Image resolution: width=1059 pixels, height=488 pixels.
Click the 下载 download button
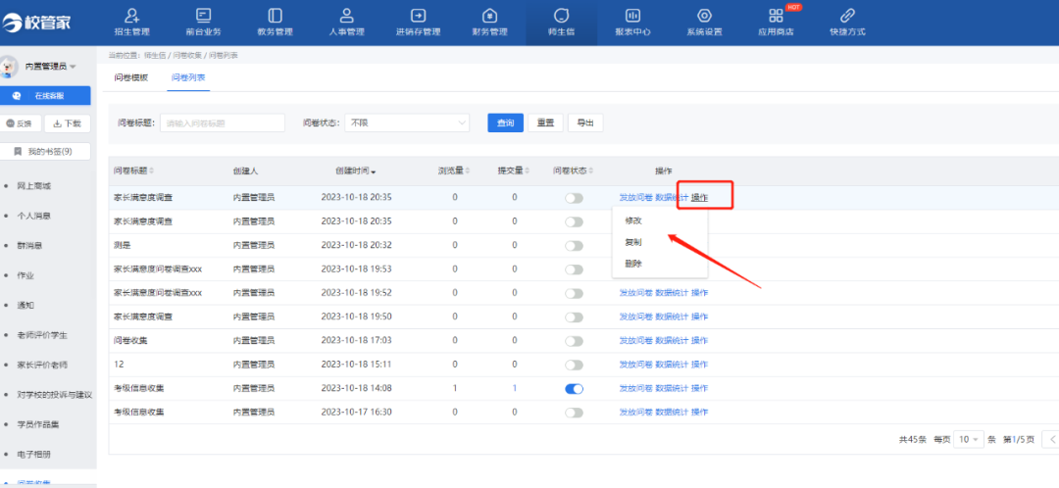coord(68,123)
